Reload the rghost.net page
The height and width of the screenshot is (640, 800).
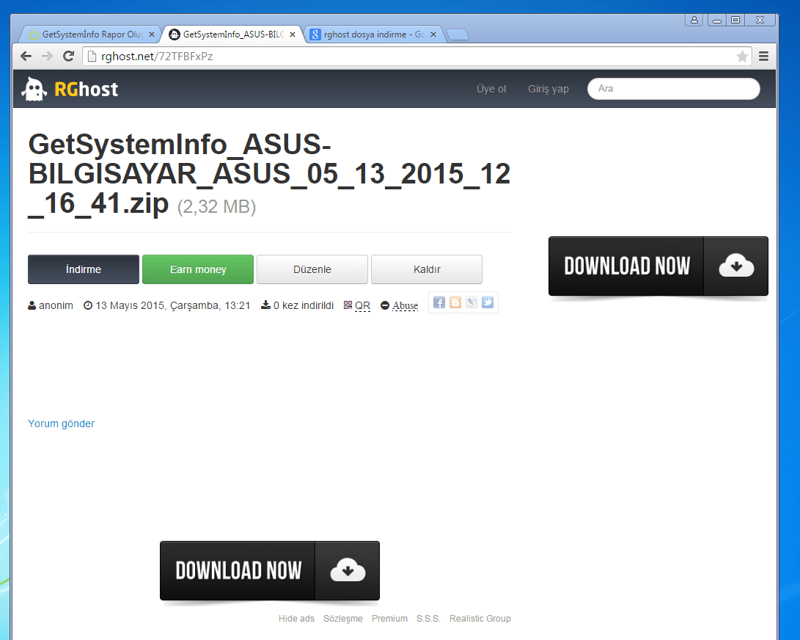(x=68, y=57)
